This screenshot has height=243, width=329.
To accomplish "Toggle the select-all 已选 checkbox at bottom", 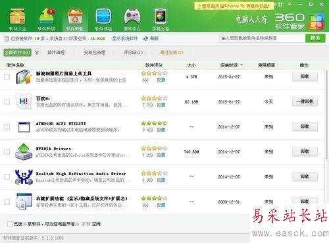I will 10,224.
